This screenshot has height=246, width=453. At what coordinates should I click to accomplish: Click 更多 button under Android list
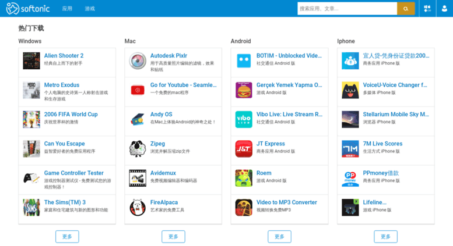pyautogui.click(x=279, y=237)
